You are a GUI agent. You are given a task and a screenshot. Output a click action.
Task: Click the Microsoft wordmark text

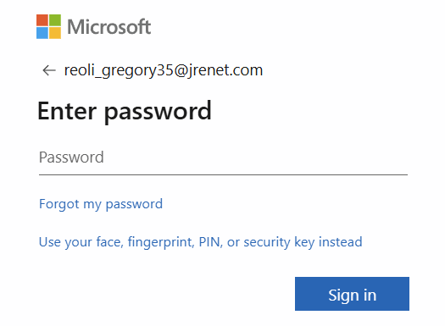tap(109, 26)
